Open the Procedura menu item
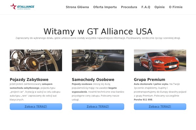 [129, 7]
